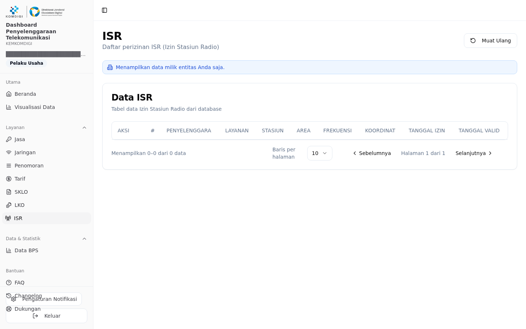Open Visualisasi Data page
The width and height of the screenshot is (526, 329).
tap(46, 107)
